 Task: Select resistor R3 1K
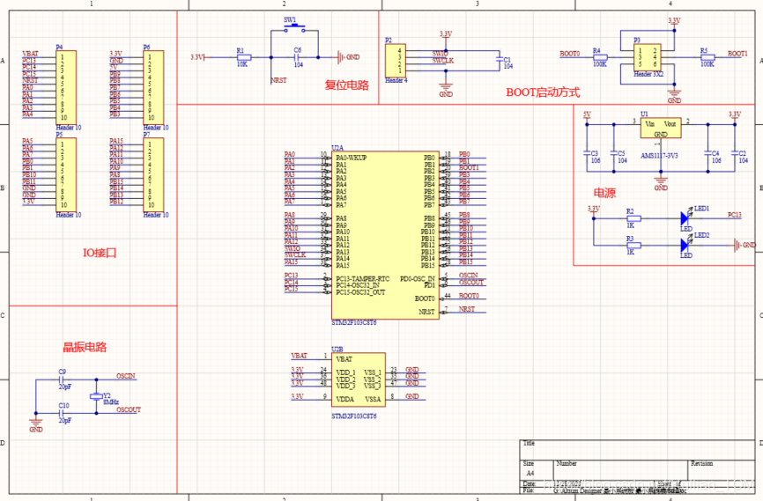coord(633,245)
